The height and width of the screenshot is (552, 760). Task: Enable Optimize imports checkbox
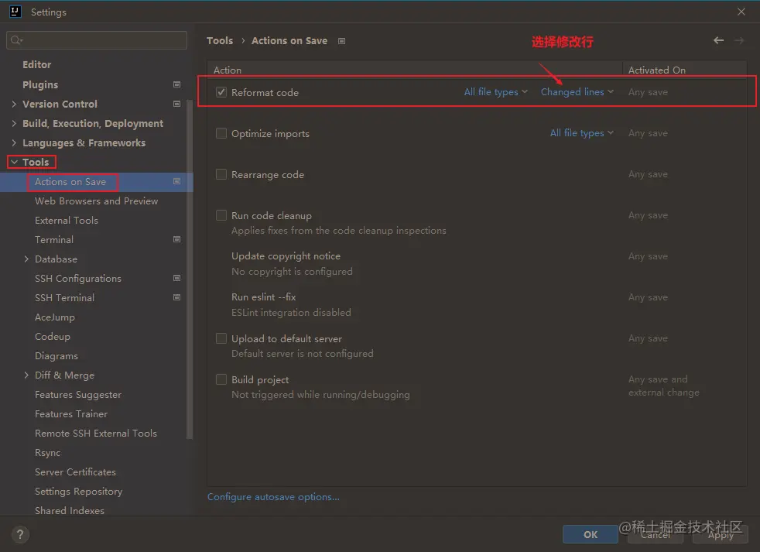221,133
